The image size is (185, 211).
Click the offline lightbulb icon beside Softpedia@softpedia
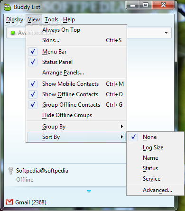(x=11, y=171)
